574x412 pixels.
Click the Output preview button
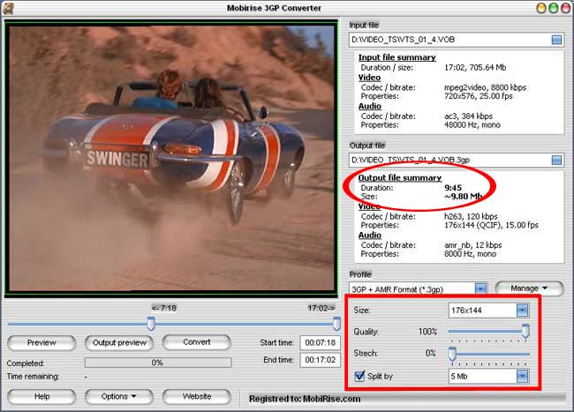tap(119, 343)
